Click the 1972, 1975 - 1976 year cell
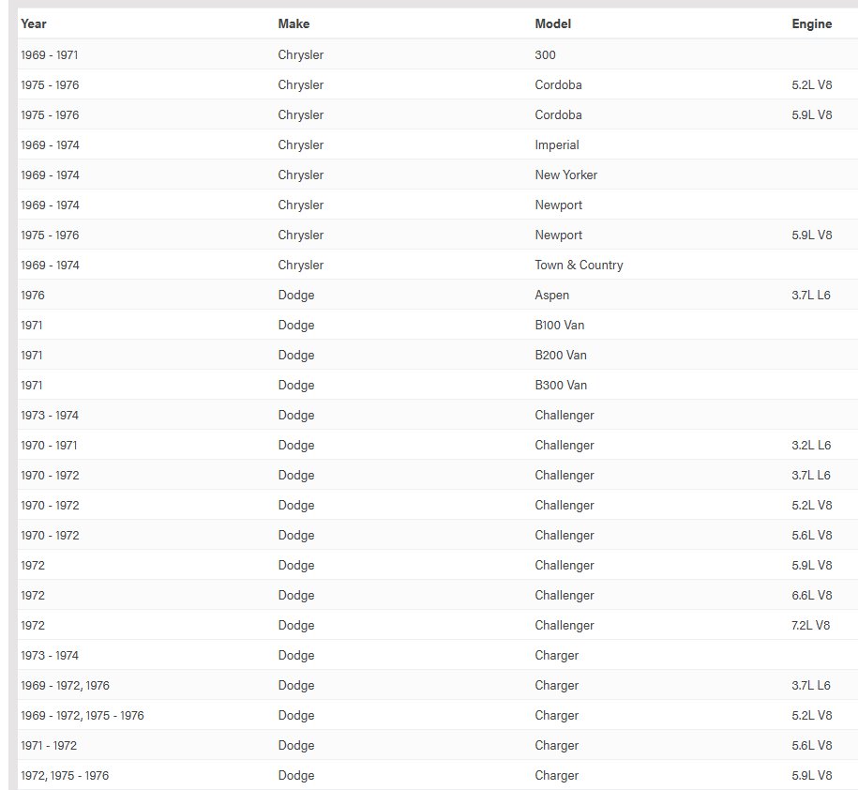Viewport: 858px width, 790px height. 65,776
